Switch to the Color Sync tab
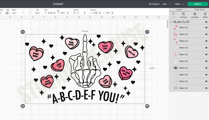 coord(199,9)
